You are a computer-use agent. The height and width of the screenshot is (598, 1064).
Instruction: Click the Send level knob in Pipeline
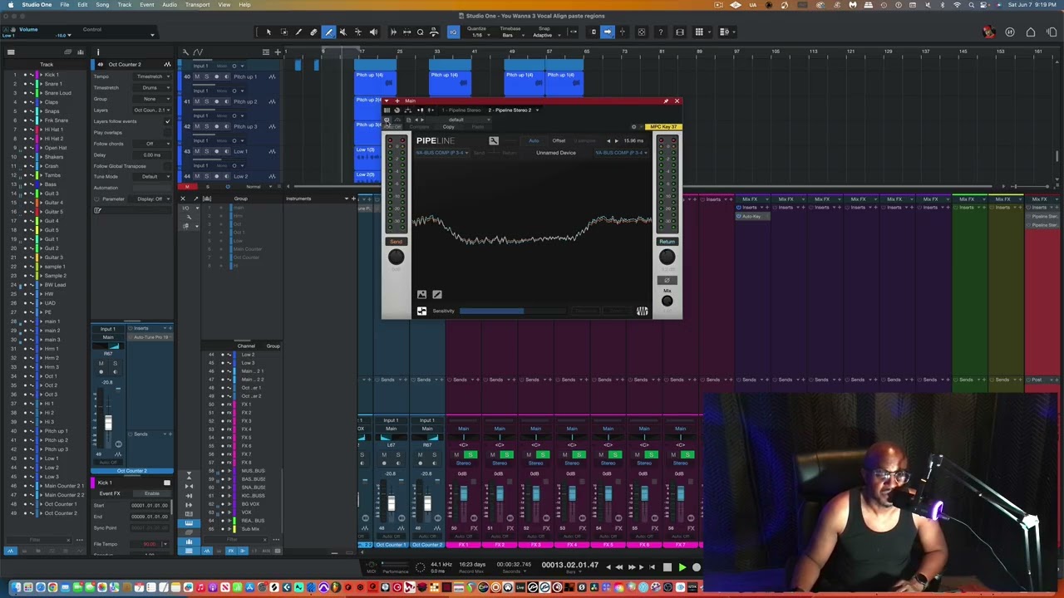396,257
